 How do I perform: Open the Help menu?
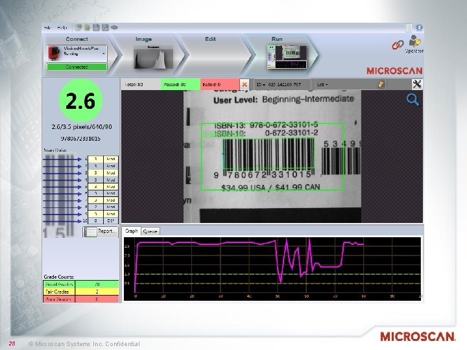[62, 28]
